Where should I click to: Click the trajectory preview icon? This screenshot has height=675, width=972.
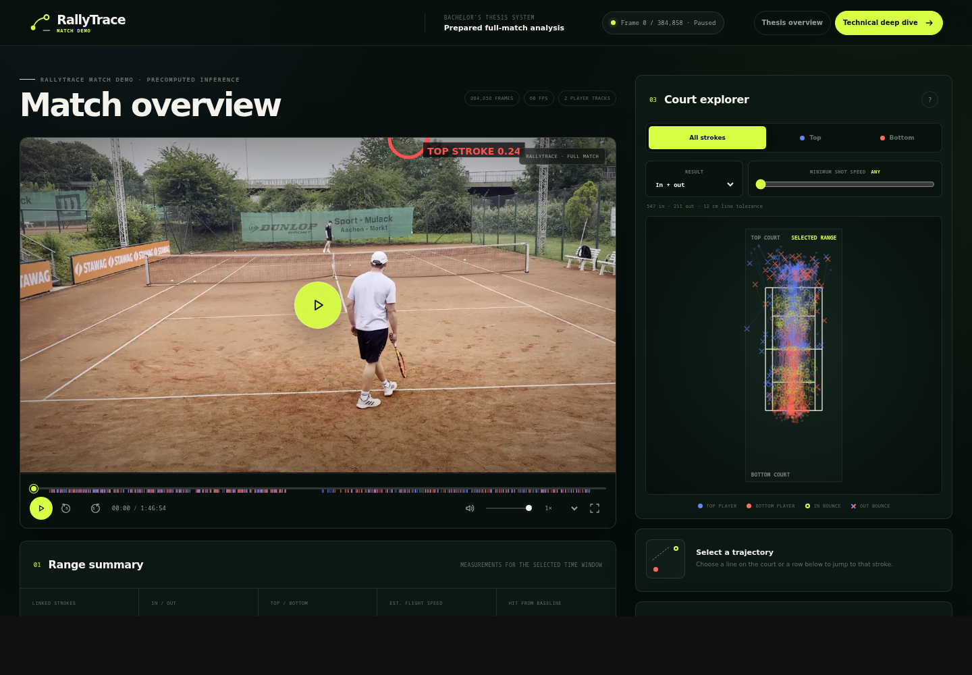coord(666,559)
